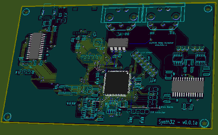Viewport: 218px width, 135px height.
Task: Select the diagonal LCD Screen pin header
Action: click(144, 63)
